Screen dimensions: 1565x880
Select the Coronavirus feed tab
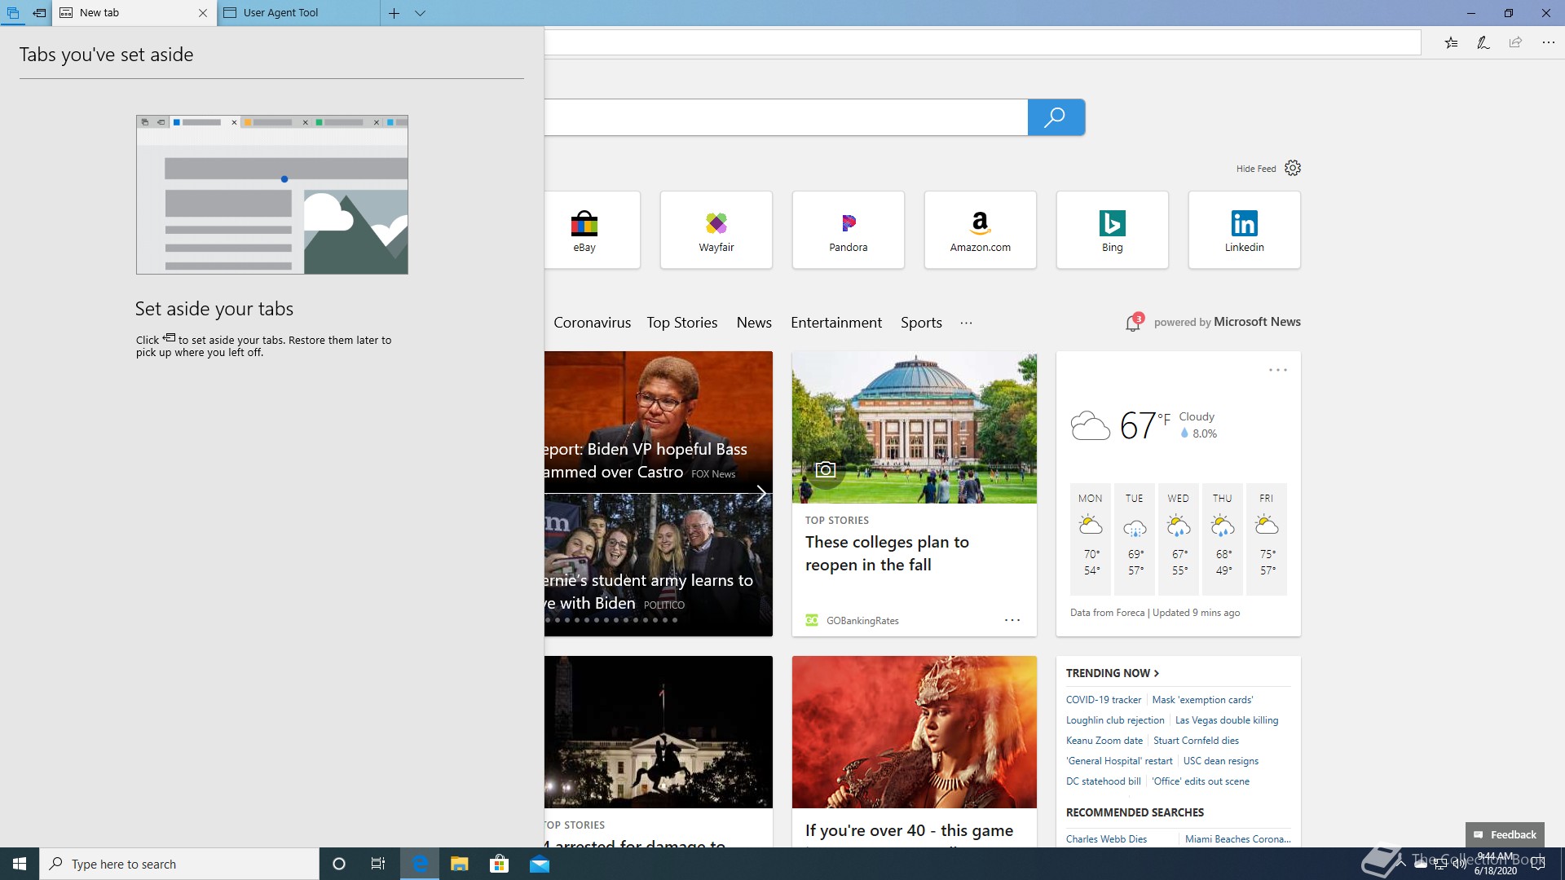pyautogui.click(x=592, y=323)
